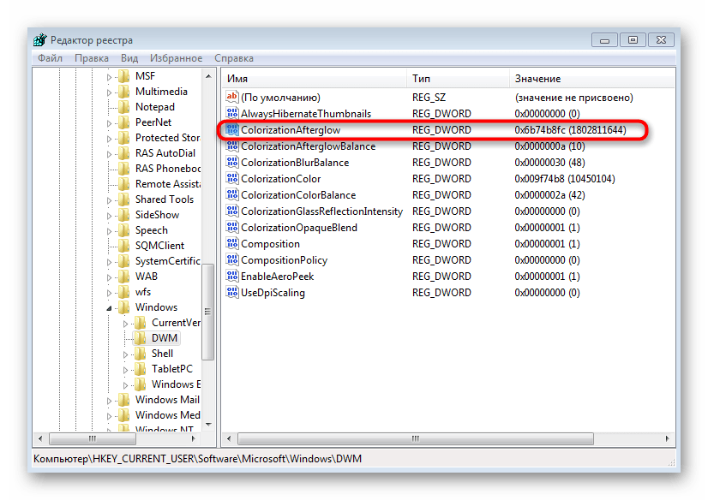Open the Файл menu

tap(50, 58)
